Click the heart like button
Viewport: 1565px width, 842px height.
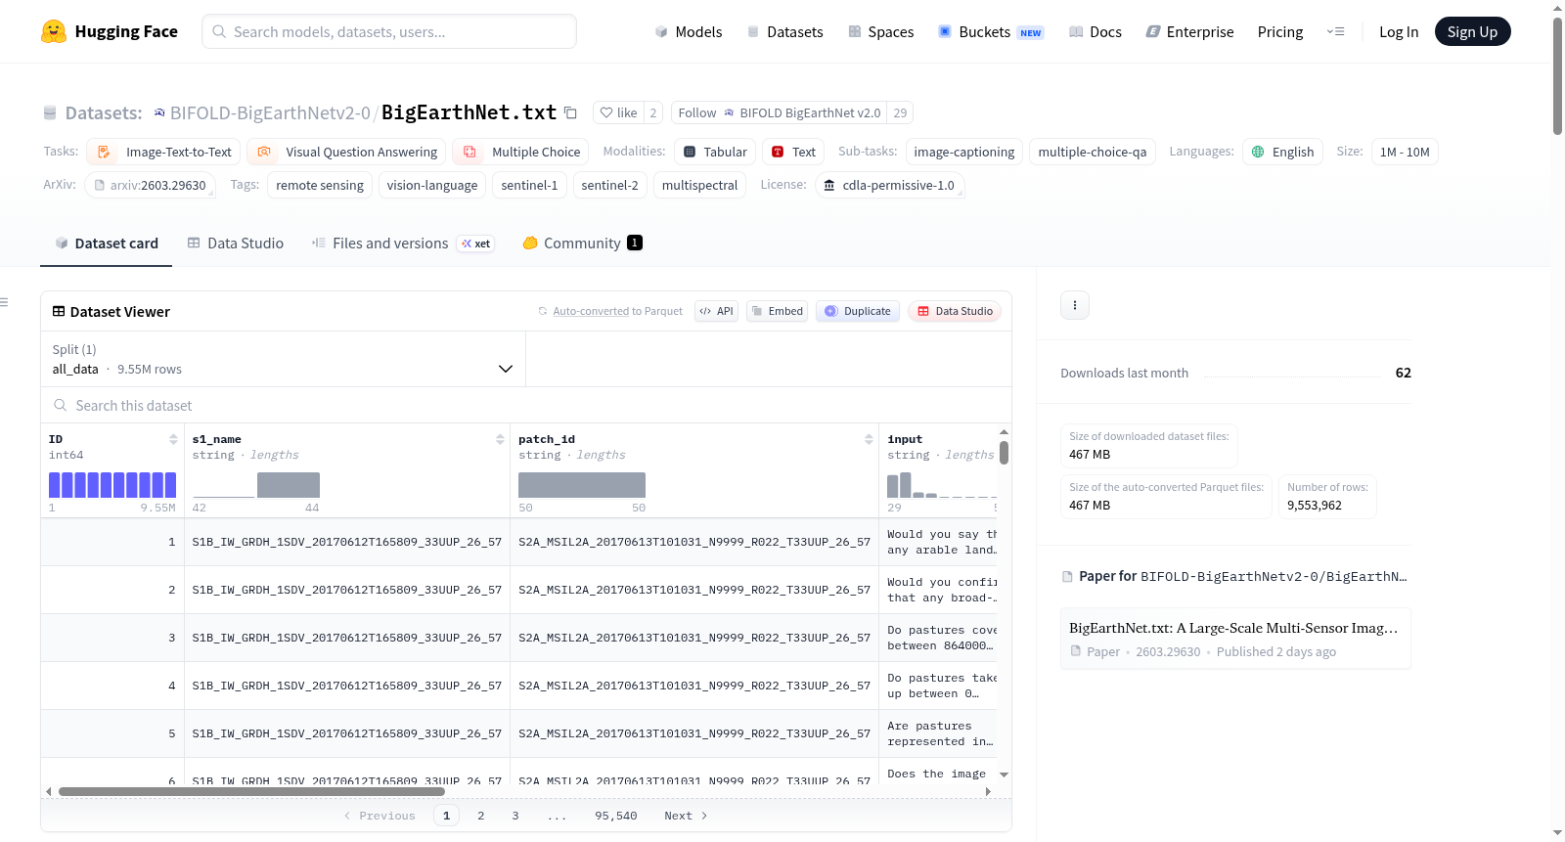[618, 112]
